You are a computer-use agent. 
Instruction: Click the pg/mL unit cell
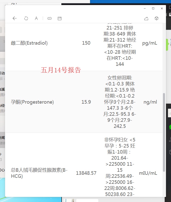tap(150, 43)
